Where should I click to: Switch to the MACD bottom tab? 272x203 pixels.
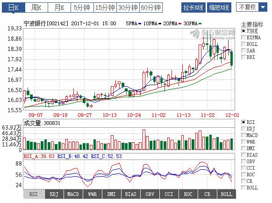73,194
